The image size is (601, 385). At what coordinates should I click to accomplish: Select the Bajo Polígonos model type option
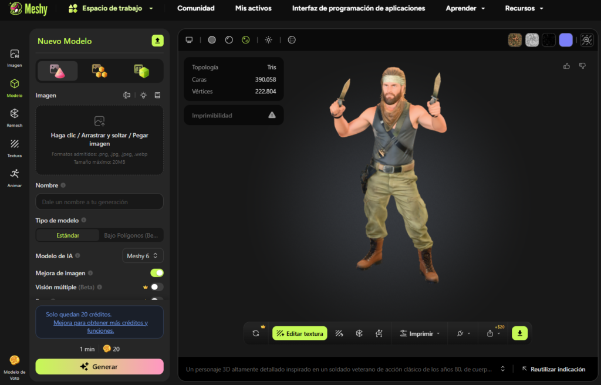pyautogui.click(x=130, y=235)
